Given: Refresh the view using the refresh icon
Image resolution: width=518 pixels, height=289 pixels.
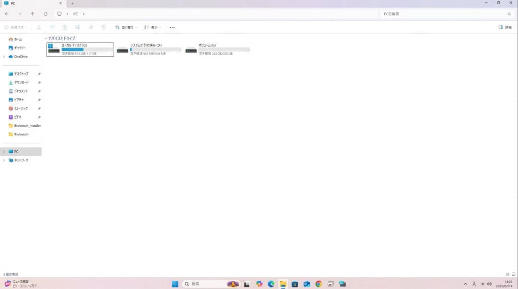Looking at the screenshot, I should click(x=45, y=13).
